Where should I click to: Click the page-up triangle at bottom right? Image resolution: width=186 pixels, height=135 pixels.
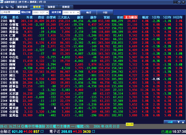(x=183, y=122)
